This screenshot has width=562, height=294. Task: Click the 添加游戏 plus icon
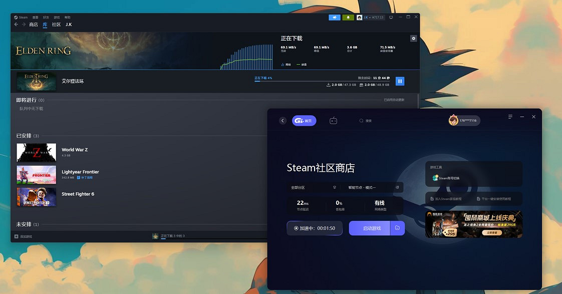[x=16, y=236]
